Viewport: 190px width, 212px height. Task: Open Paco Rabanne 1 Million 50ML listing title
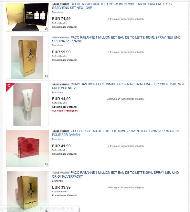coord(115,174)
